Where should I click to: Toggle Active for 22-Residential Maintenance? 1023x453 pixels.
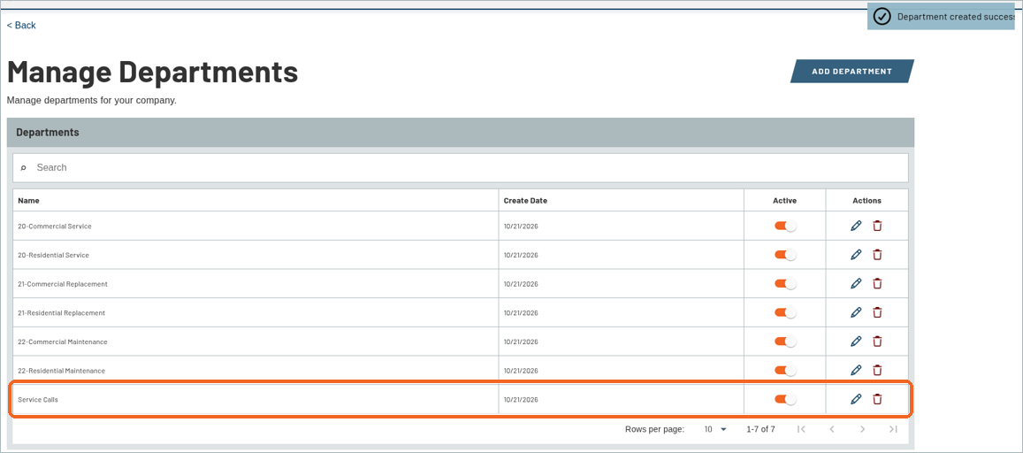[x=785, y=370]
